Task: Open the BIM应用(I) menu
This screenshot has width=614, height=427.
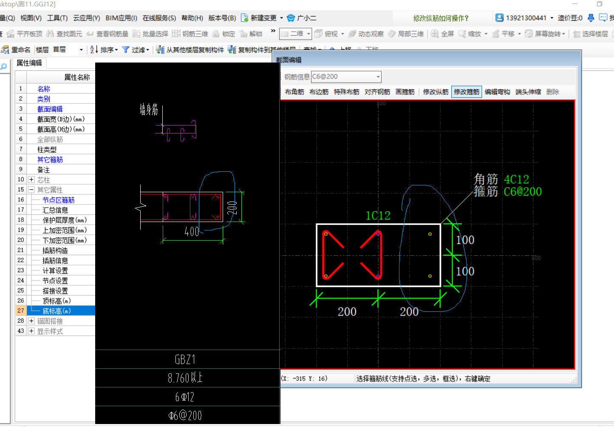Action: 122,18
